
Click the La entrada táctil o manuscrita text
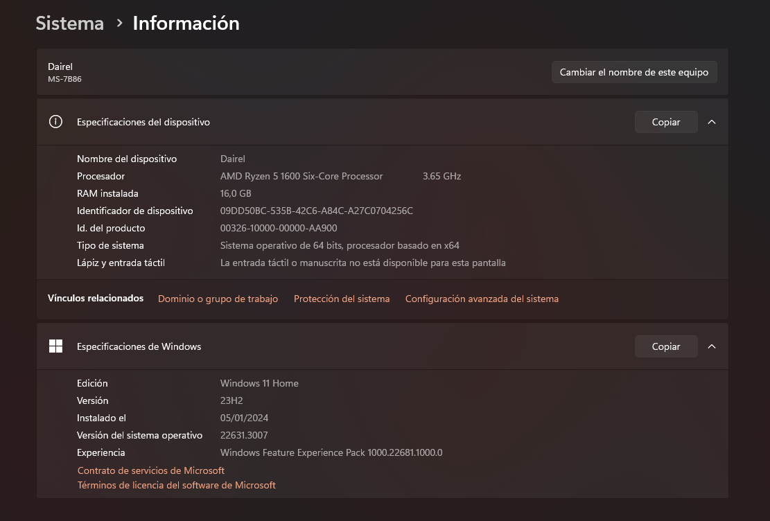[363, 263]
